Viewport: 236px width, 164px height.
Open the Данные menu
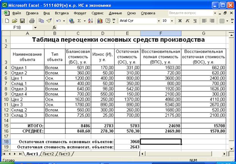[115, 13]
